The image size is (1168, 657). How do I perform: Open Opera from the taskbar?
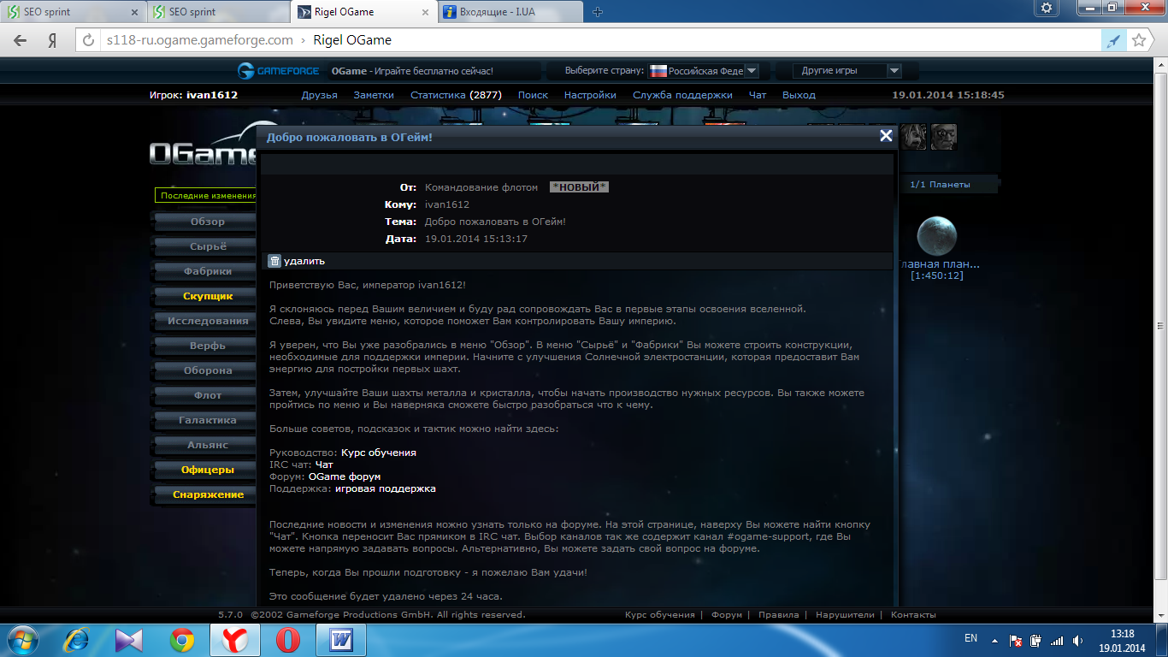coord(288,640)
